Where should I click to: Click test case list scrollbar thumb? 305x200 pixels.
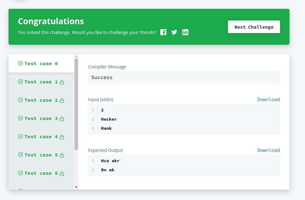76,104
